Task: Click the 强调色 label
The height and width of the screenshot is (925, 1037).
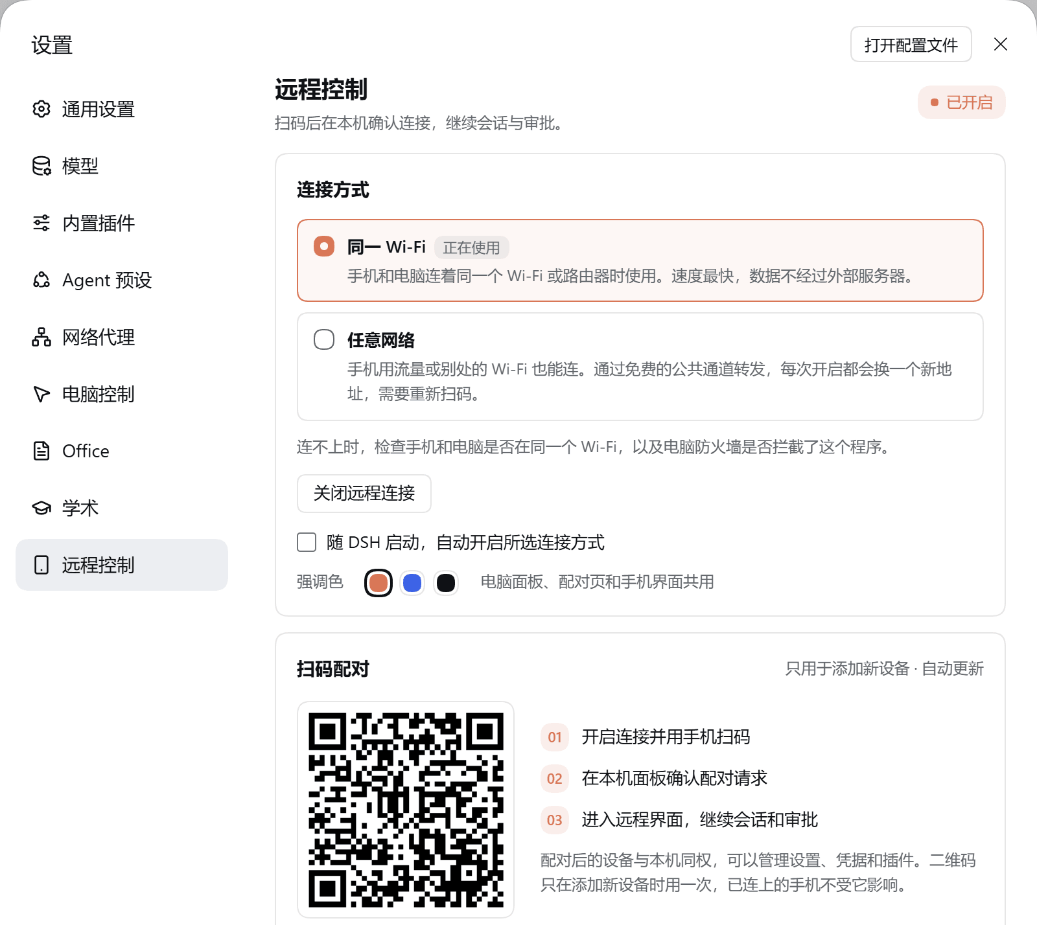Action: tap(320, 582)
